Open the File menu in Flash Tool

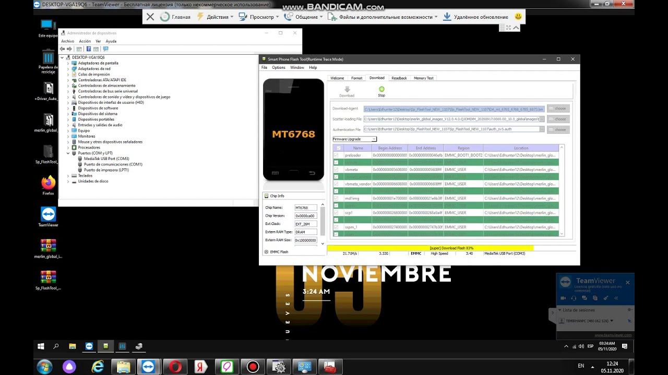coord(264,68)
